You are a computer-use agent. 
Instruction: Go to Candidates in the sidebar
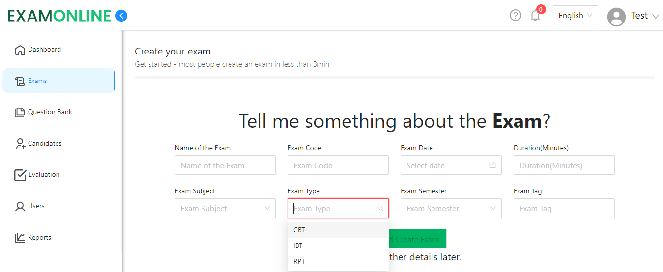[44, 144]
